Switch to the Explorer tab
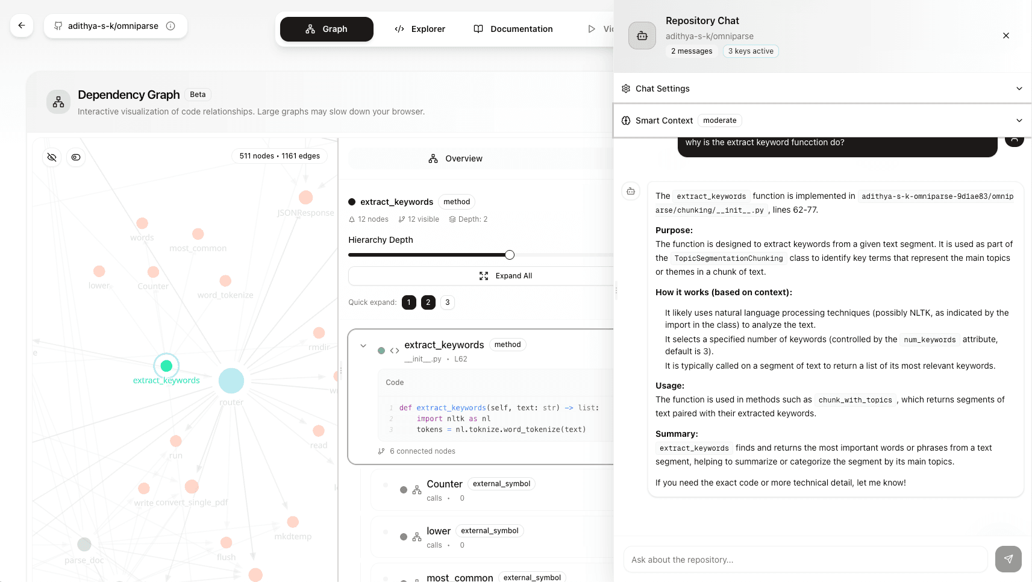 point(420,29)
